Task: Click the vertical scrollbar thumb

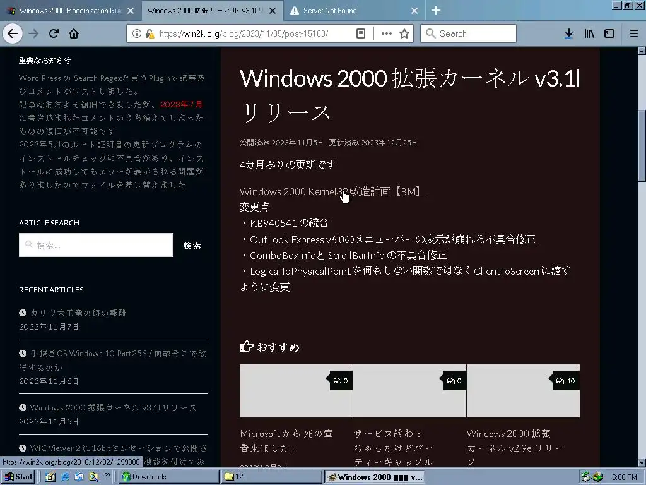Action: click(x=642, y=145)
